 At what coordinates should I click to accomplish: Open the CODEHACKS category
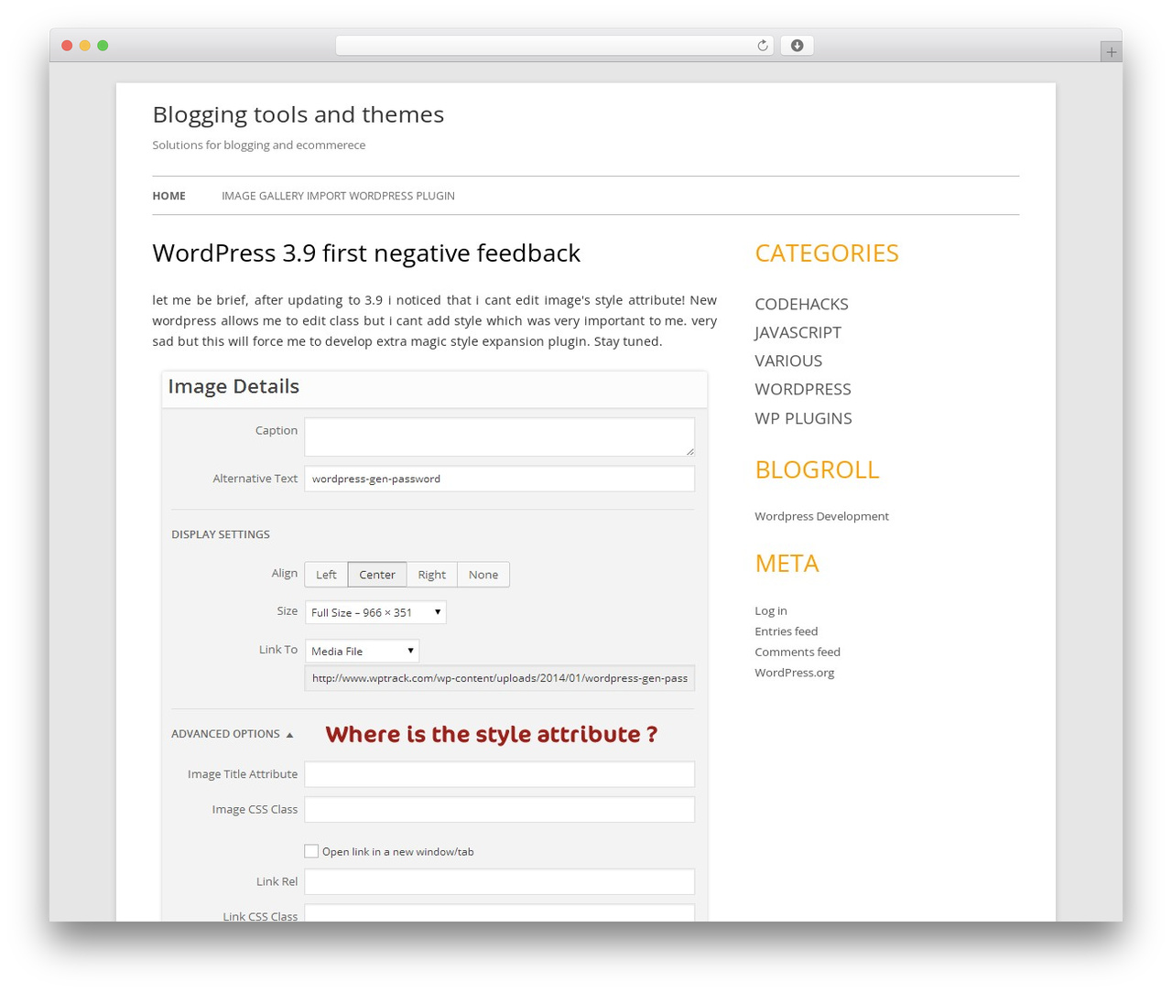(x=801, y=304)
